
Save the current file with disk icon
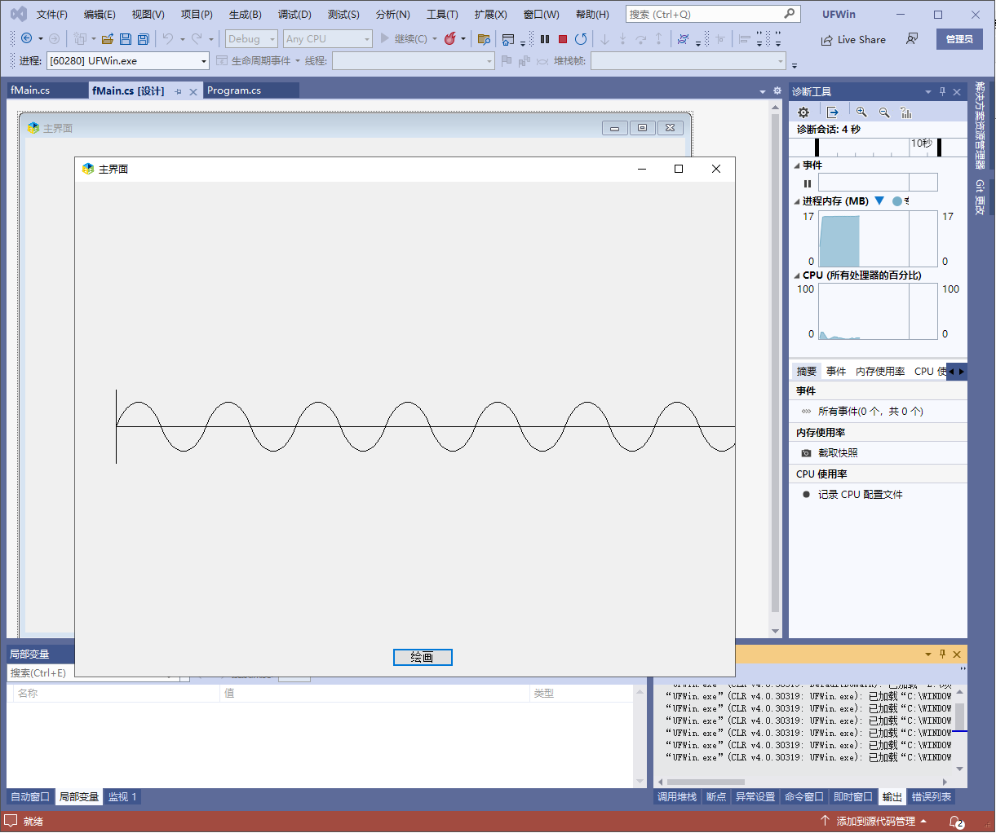click(x=126, y=38)
